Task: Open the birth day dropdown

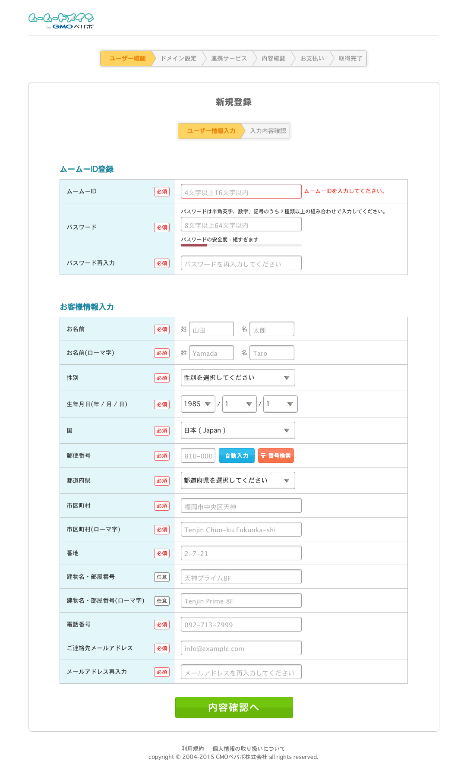Action: coord(280,404)
